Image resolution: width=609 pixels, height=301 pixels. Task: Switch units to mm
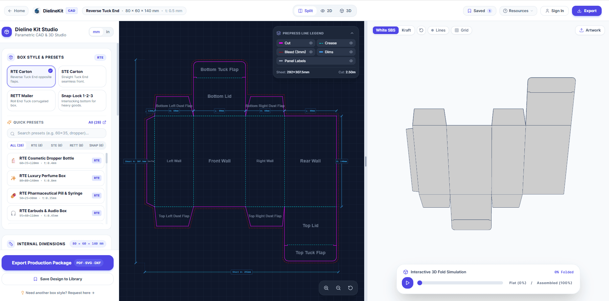(96, 32)
